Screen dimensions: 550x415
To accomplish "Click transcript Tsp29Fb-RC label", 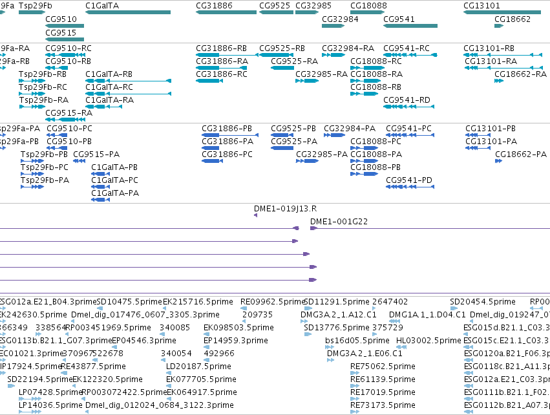I will pyautogui.click(x=43, y=87).
